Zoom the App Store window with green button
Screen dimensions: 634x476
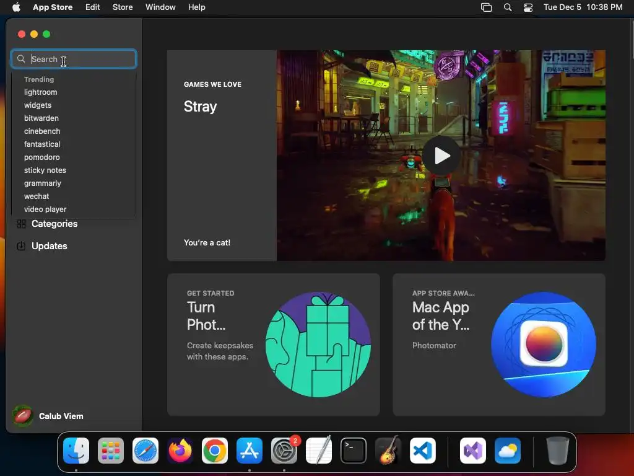[x=46, y=35]
